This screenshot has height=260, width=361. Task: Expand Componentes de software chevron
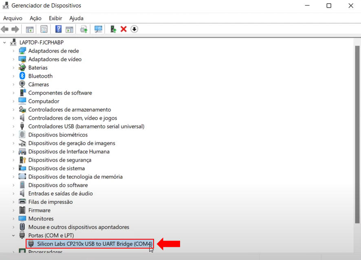tap(13, 93)
